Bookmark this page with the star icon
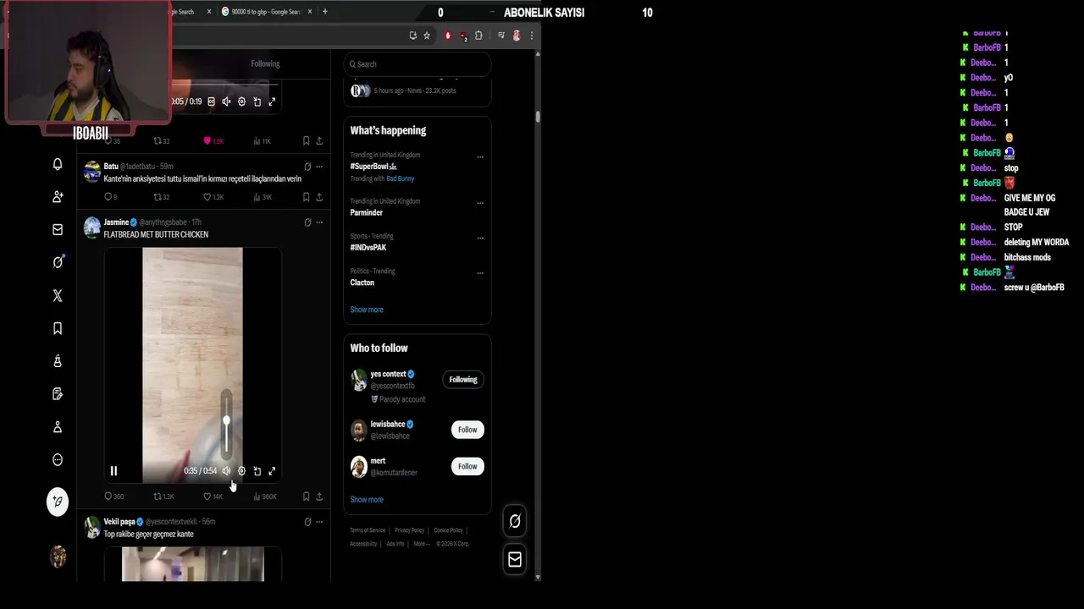Screen dimensions: 1084x609 (x=426, y=36)
